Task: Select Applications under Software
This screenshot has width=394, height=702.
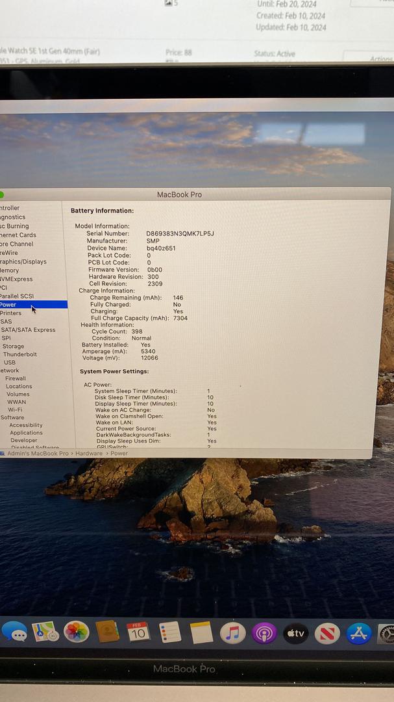Action: click(27, 433)
